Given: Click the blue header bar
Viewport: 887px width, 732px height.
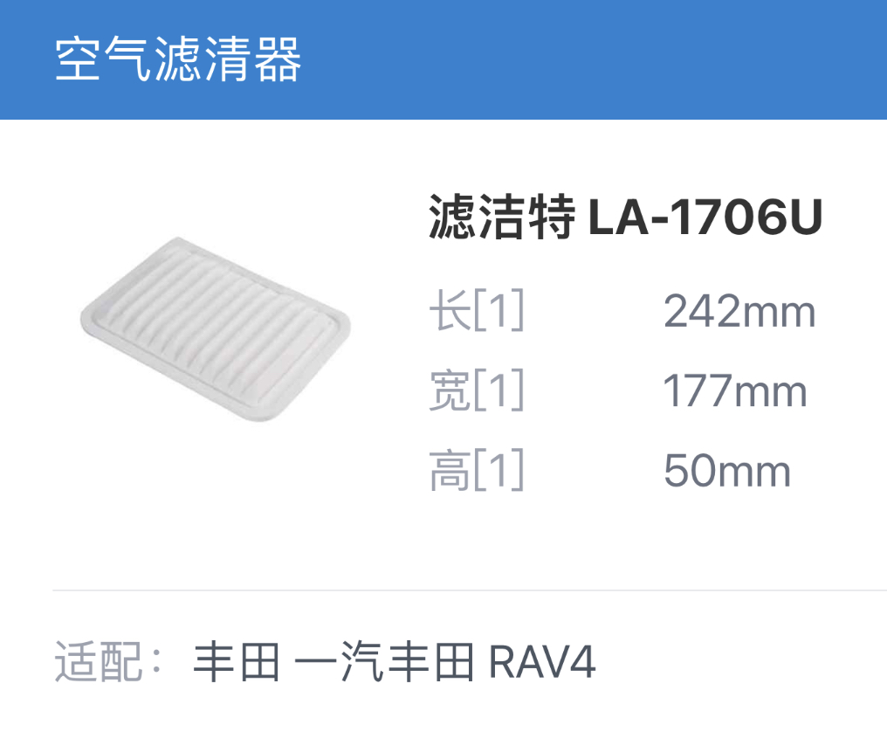Looking at the screenshot, I should [x=443, y=59].
